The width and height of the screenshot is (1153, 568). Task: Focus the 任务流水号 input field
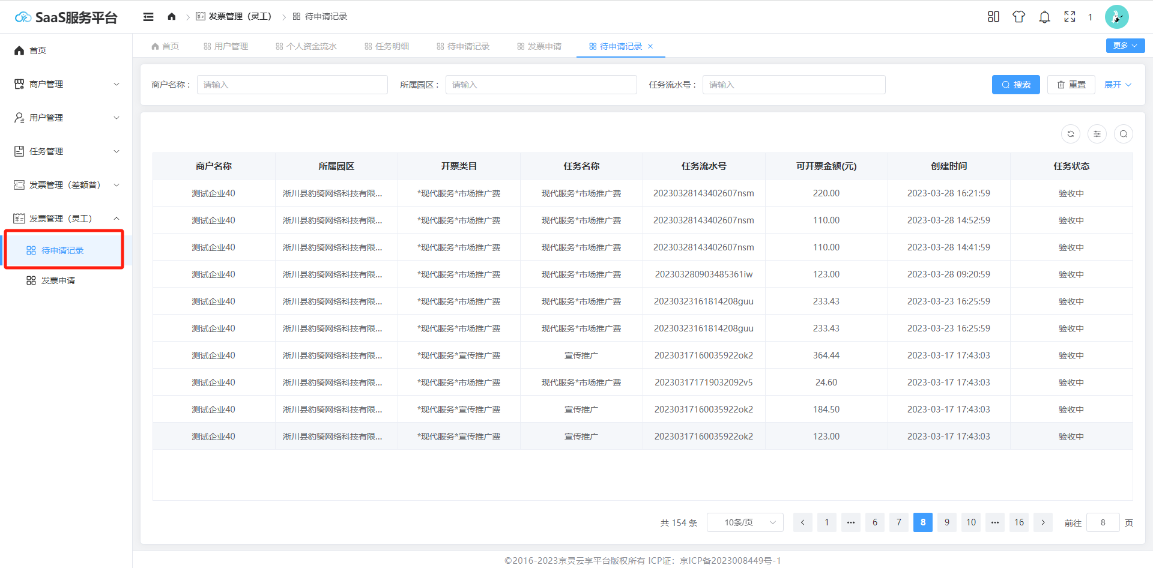coord(794,85)
